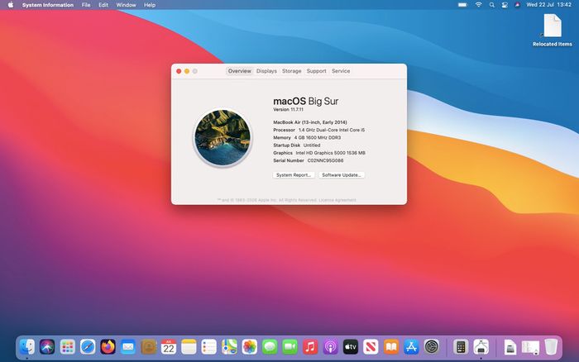Viewport: 579px width, 362px height.
Task: Open the Mail app in the Dock
Action: [128, 347]
